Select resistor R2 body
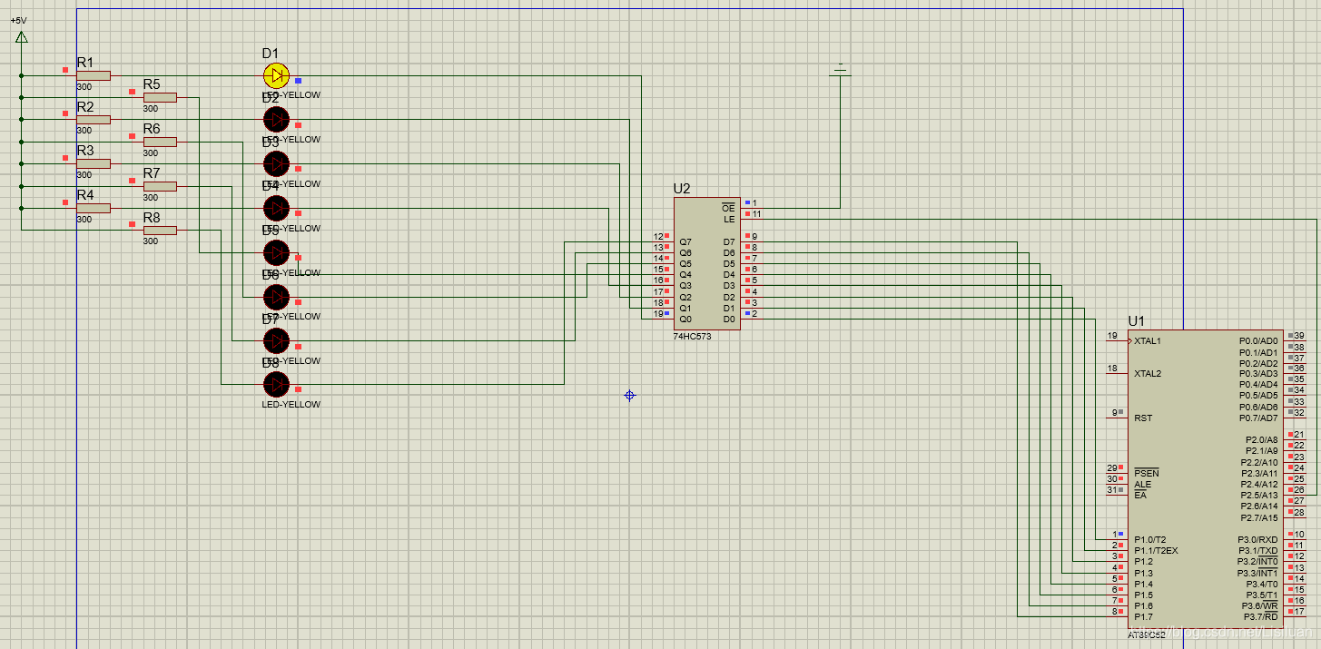This screenshot has width=1321, height=649. (94, 119)
